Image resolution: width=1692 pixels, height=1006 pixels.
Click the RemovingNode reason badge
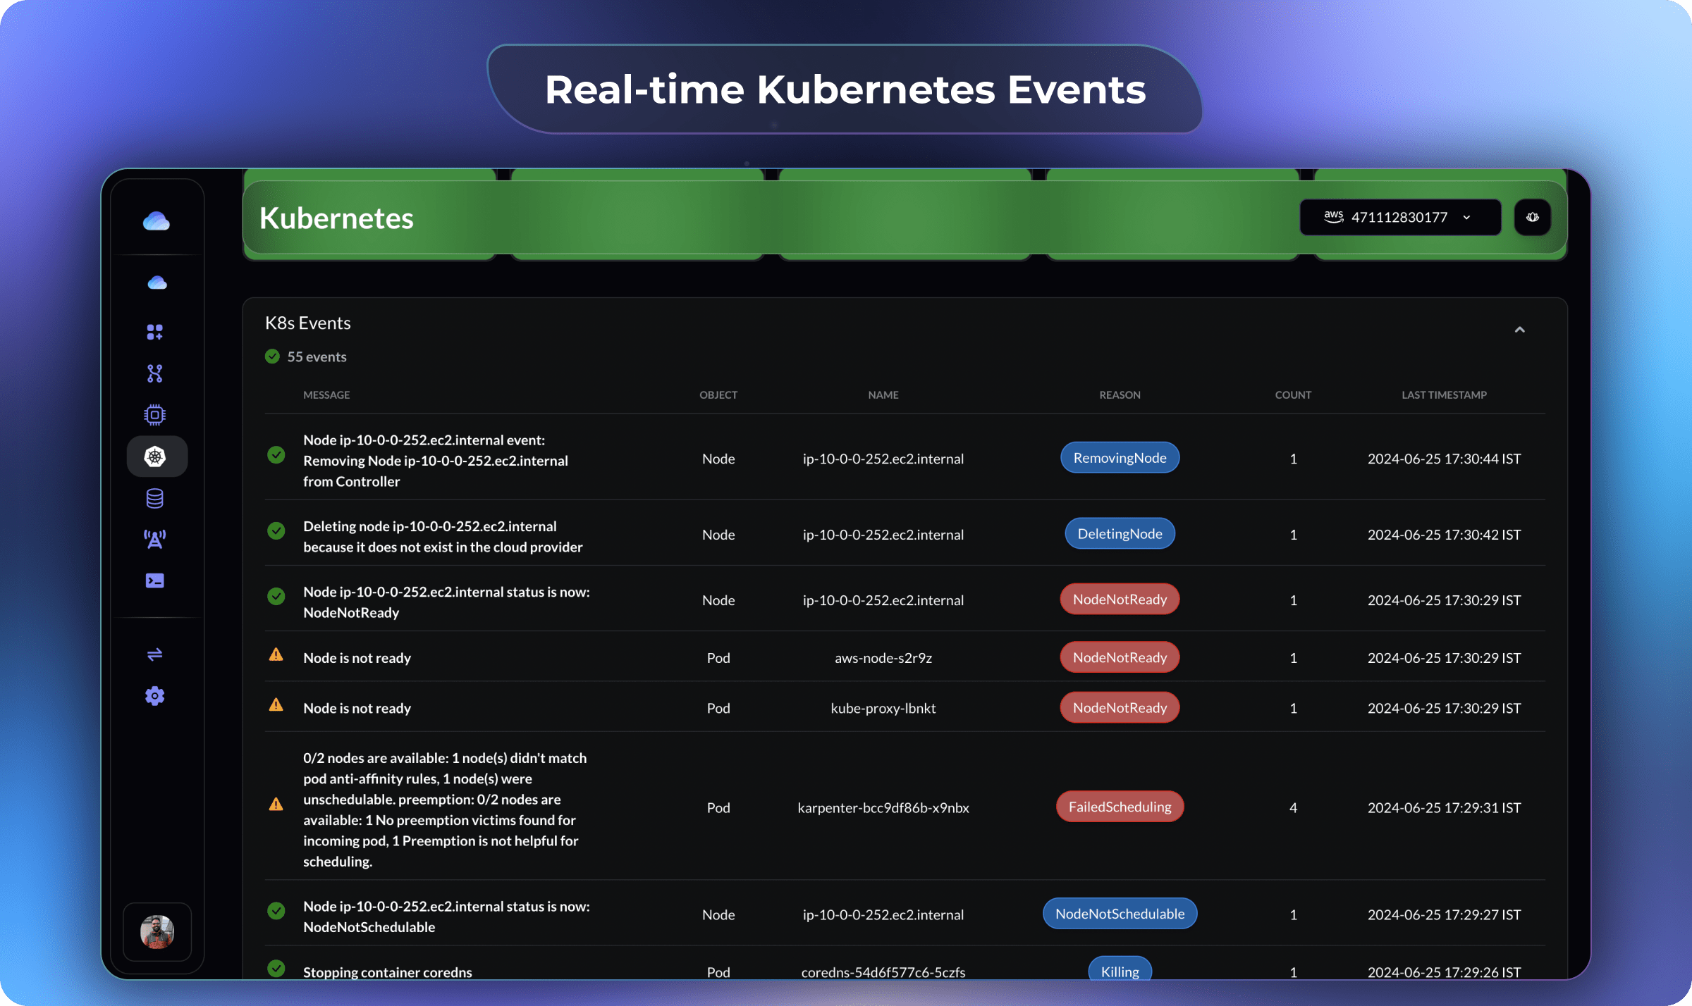[x=1120, y=457]
